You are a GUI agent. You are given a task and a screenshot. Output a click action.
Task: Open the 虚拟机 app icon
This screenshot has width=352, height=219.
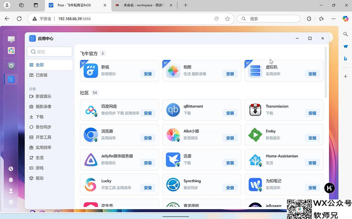(x=255, y=71)
